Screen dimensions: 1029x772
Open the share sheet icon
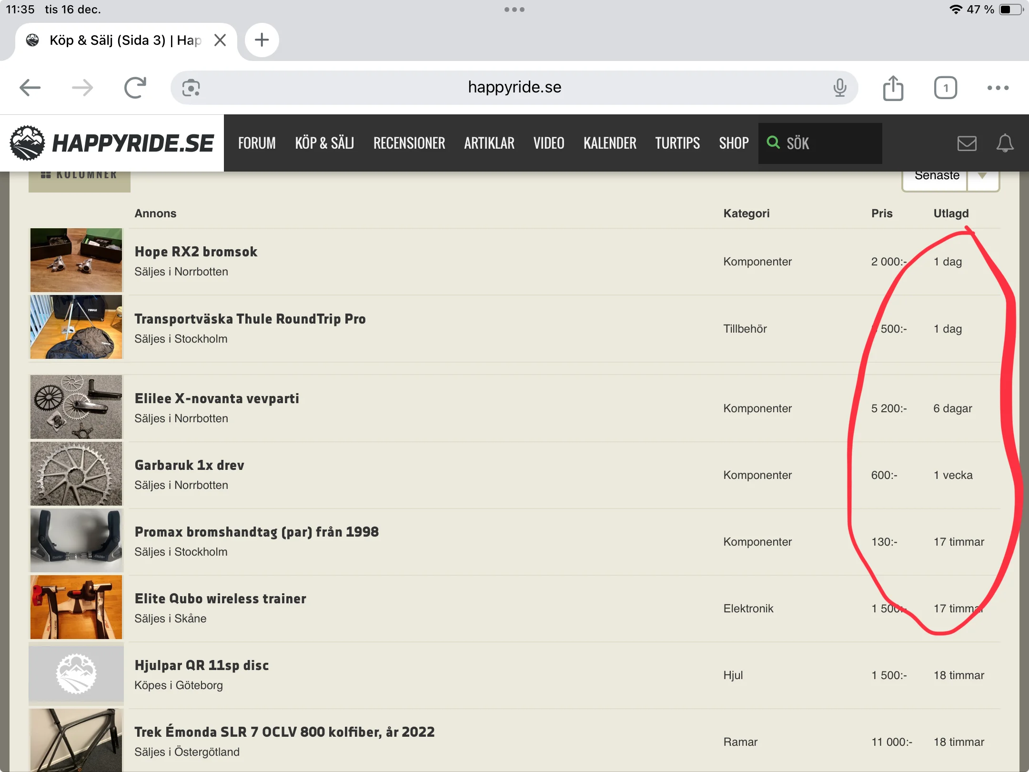pos(893,88)
